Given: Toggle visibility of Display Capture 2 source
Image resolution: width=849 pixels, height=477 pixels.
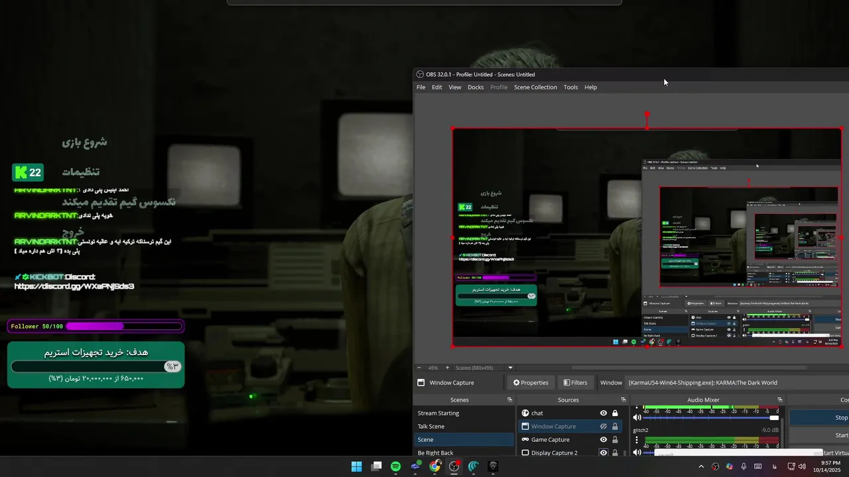Looking at the screenshot, I should click(x=604, y=452).
